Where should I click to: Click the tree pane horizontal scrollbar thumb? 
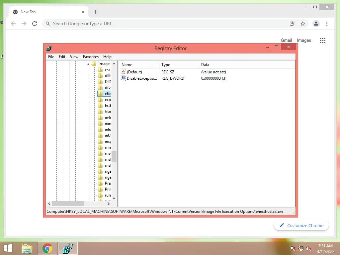(x=68, y=204)
